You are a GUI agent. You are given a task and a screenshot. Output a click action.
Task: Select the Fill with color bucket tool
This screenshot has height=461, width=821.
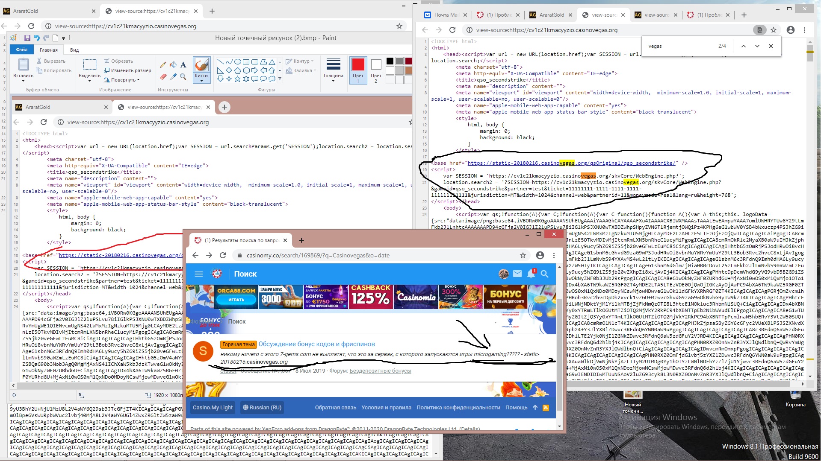coord(173,65)
